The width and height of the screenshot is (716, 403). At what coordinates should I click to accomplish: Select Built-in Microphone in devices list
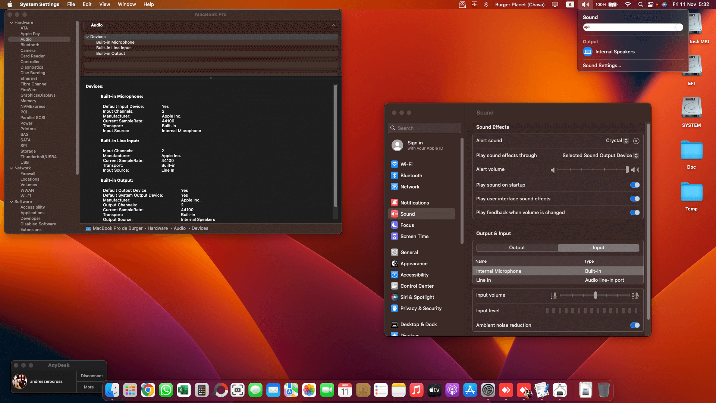point(211,43)
